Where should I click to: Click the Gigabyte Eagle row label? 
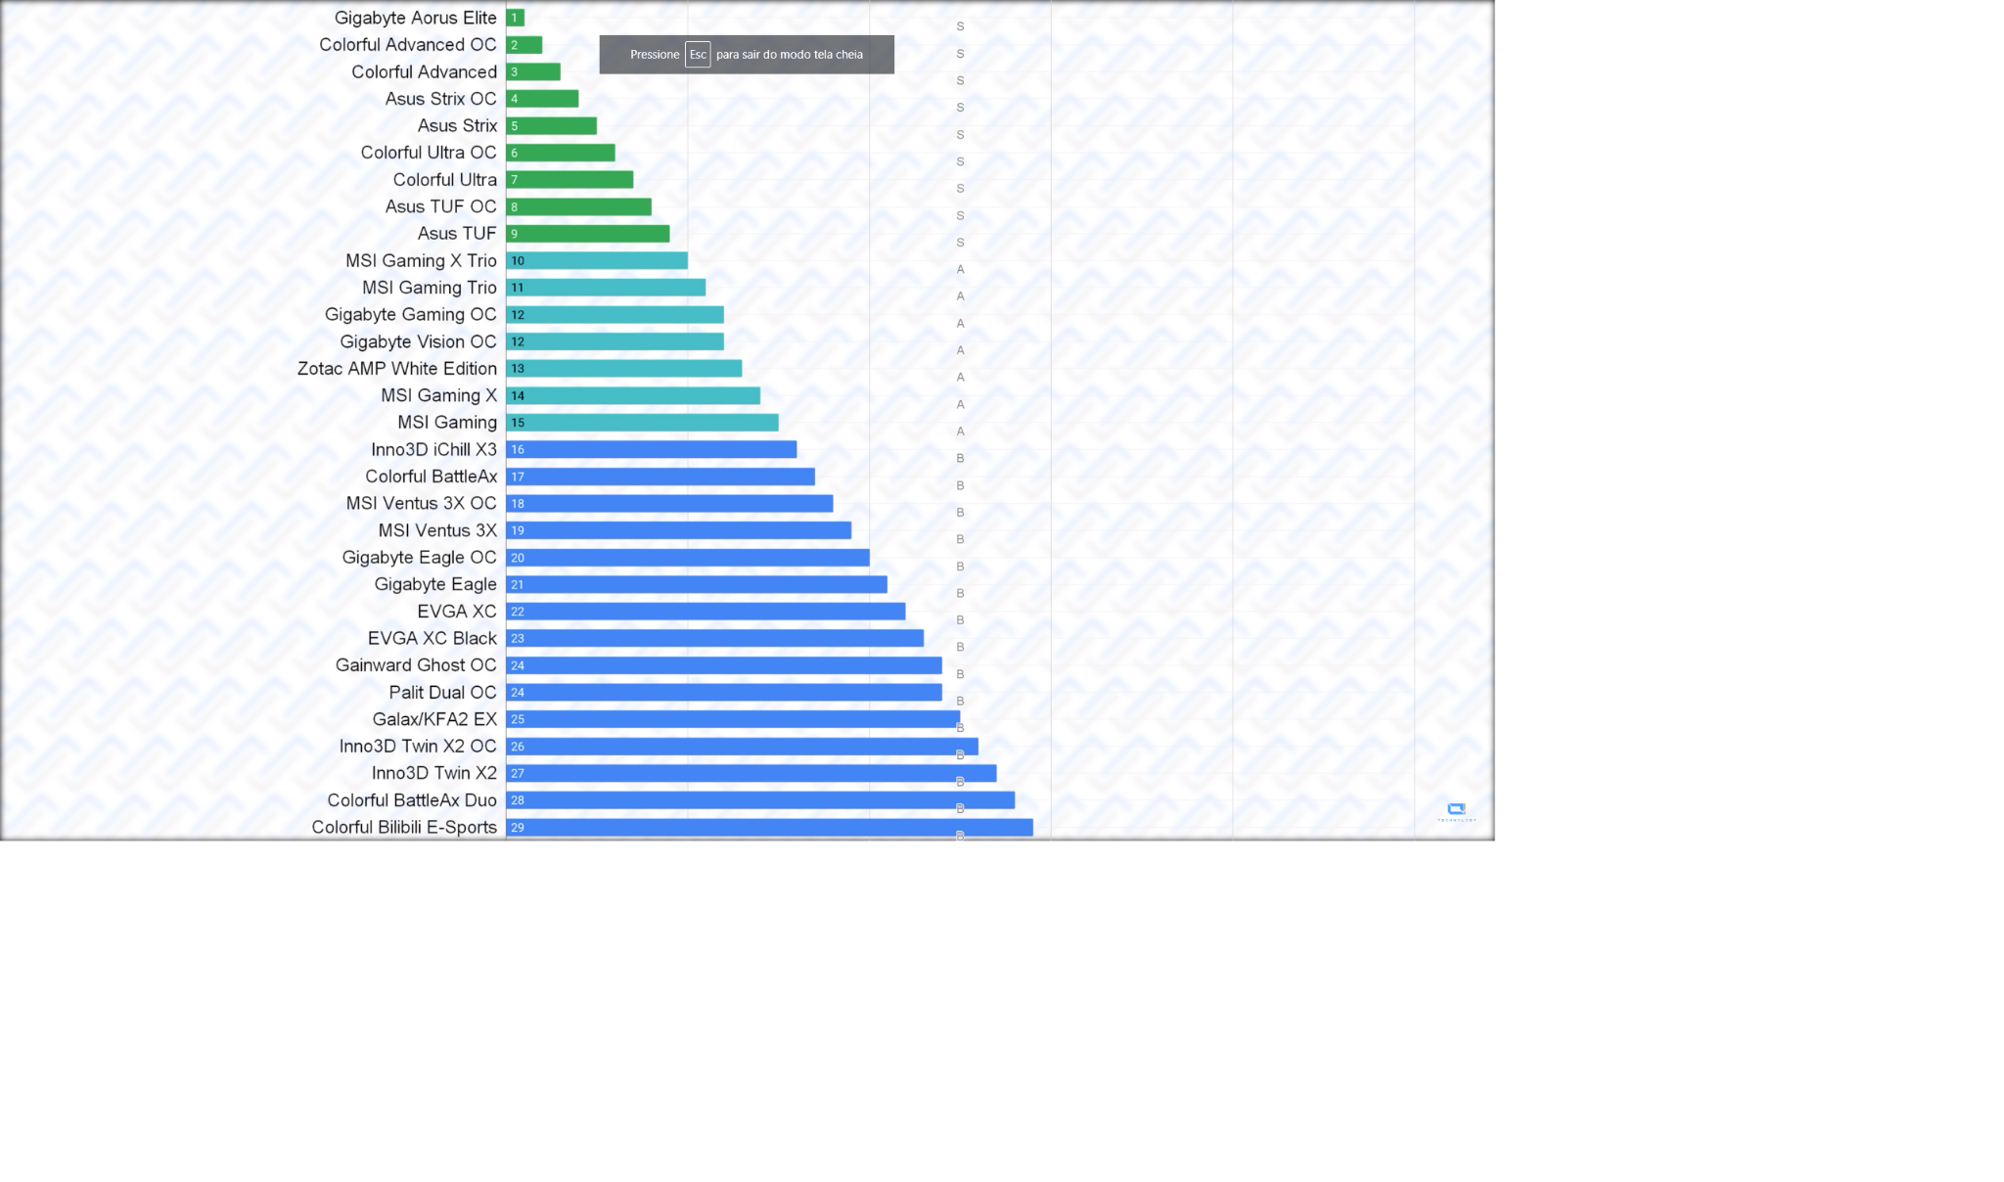435,584
